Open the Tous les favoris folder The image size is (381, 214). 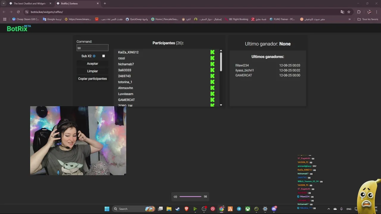(x=368, y=19)
